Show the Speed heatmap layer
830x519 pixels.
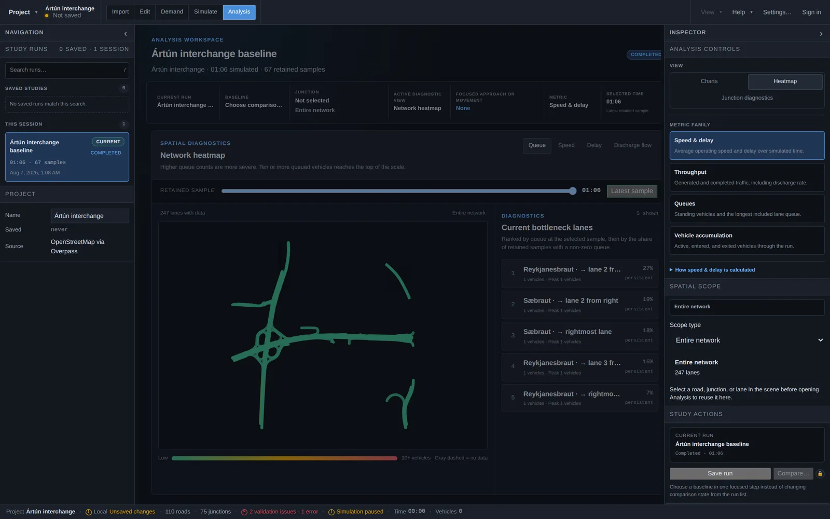(x=566, y=145)
